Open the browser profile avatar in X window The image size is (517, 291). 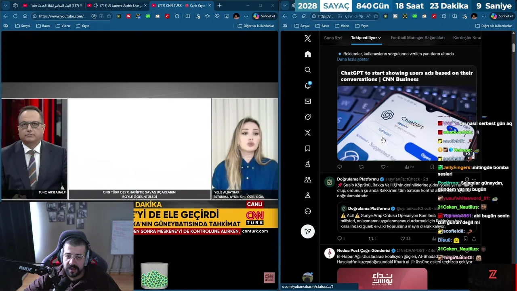coord(474,16)
